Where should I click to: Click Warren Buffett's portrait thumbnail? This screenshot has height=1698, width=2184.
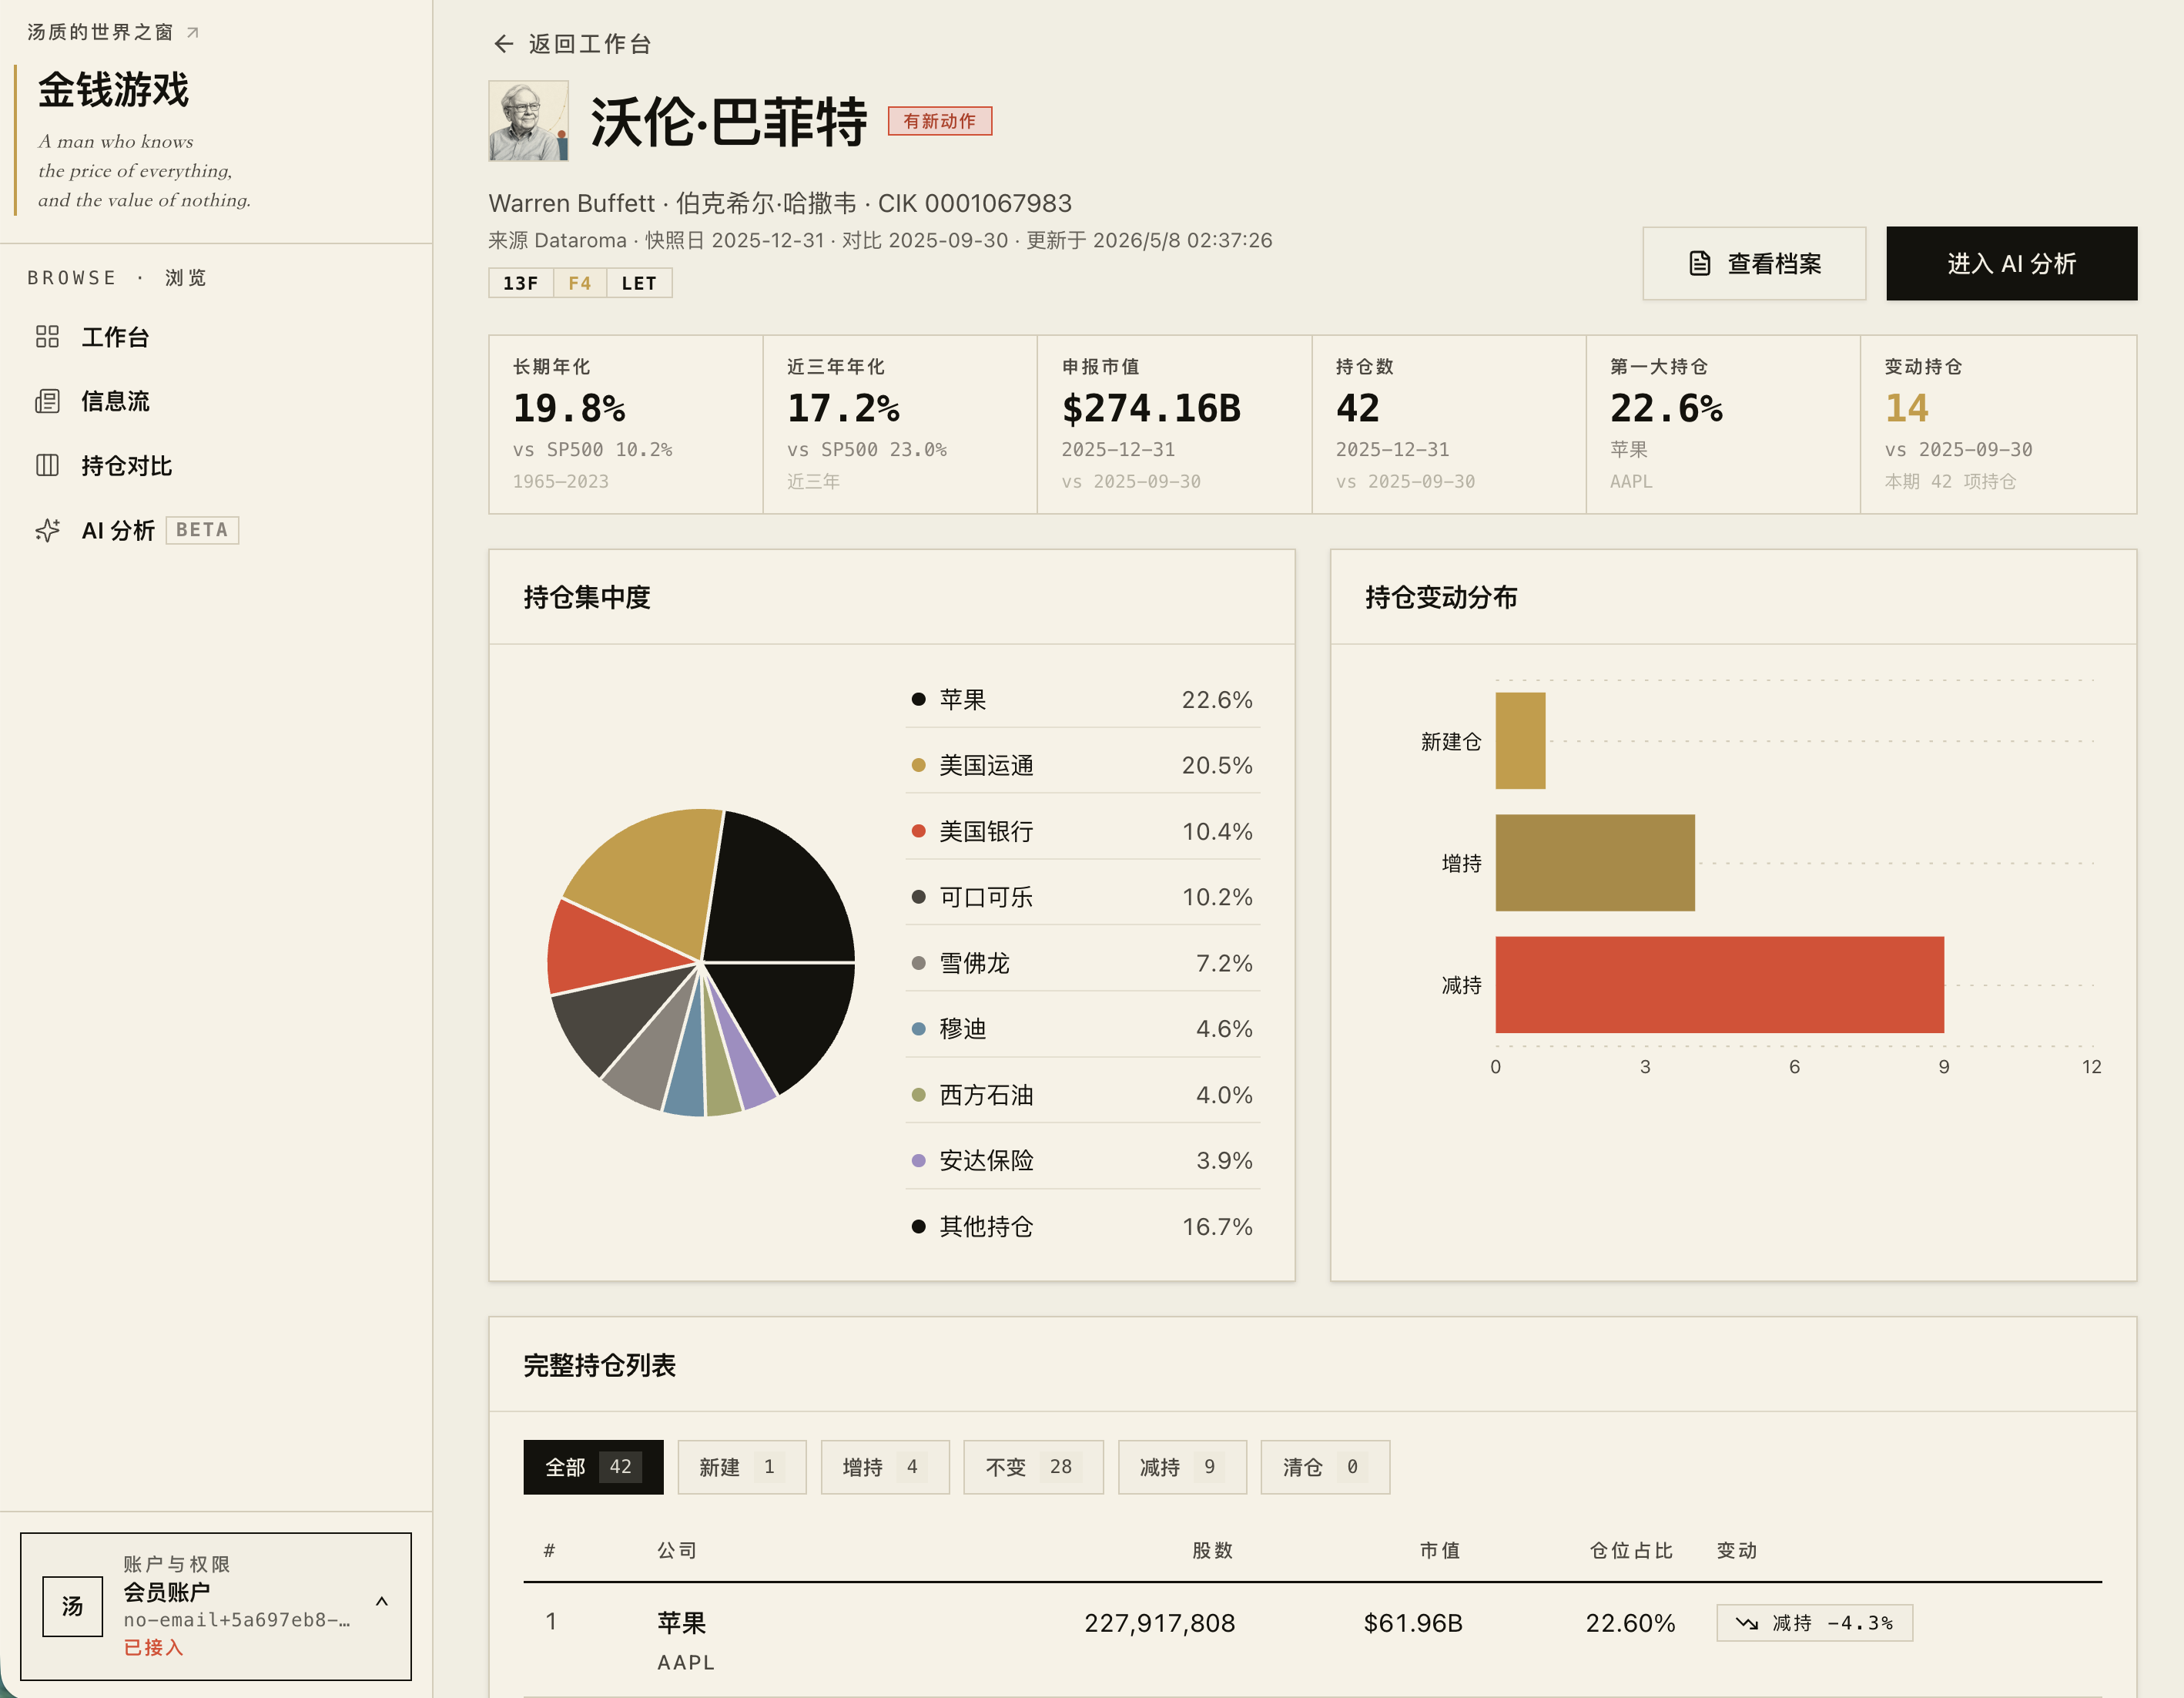pos(528,121)
